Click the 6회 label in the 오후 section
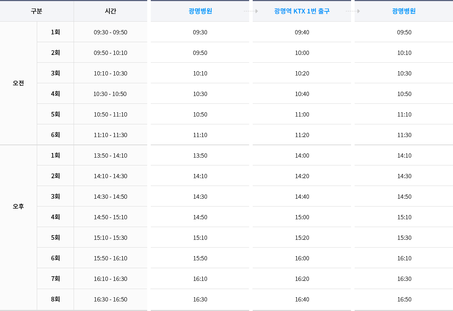This screenshot has width=453, height=311. tap(55, 258)
